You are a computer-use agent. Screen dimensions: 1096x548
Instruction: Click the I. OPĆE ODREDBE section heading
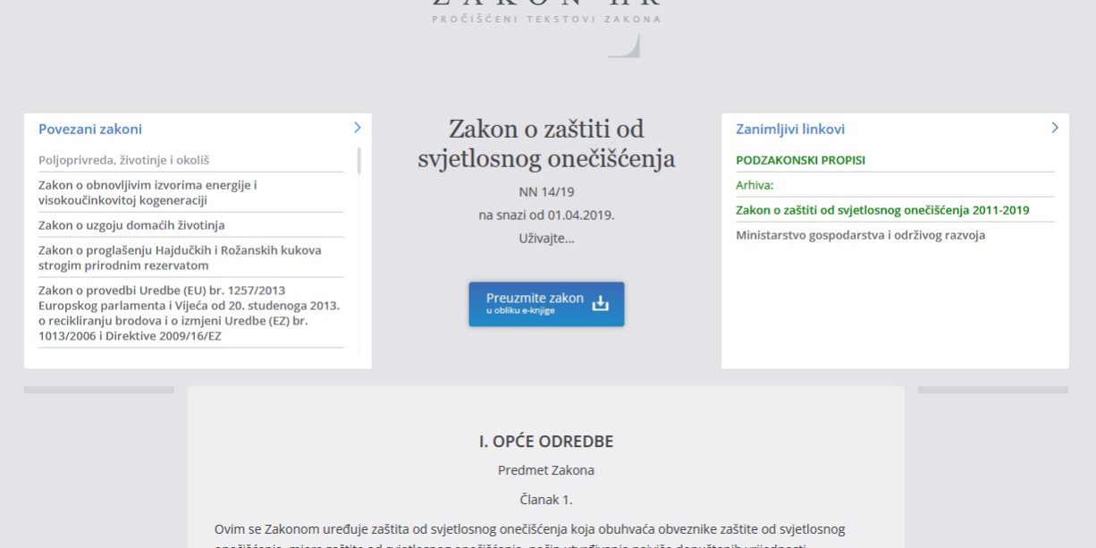click(546, 440)
